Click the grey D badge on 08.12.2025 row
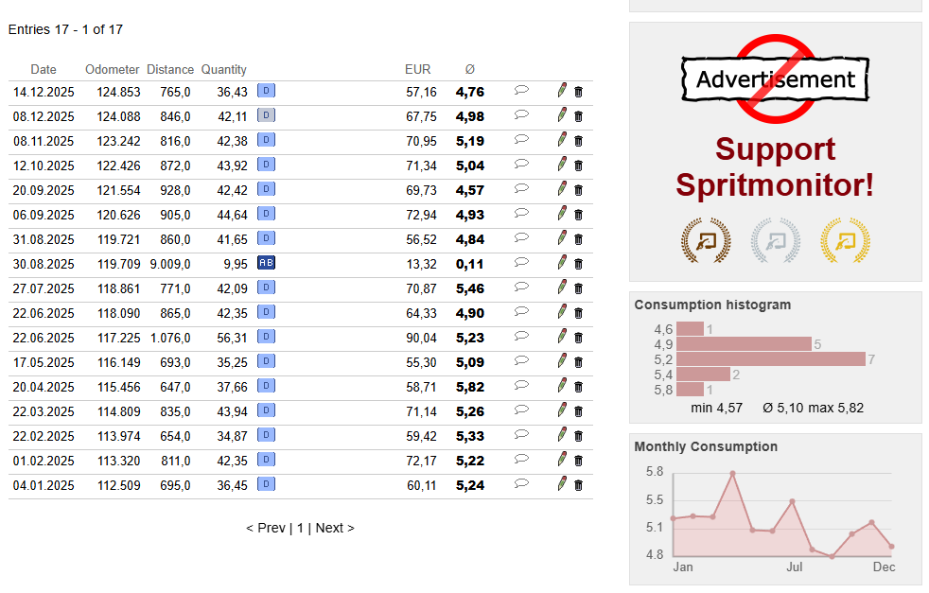The image size is (929, 593). (266, 115)
